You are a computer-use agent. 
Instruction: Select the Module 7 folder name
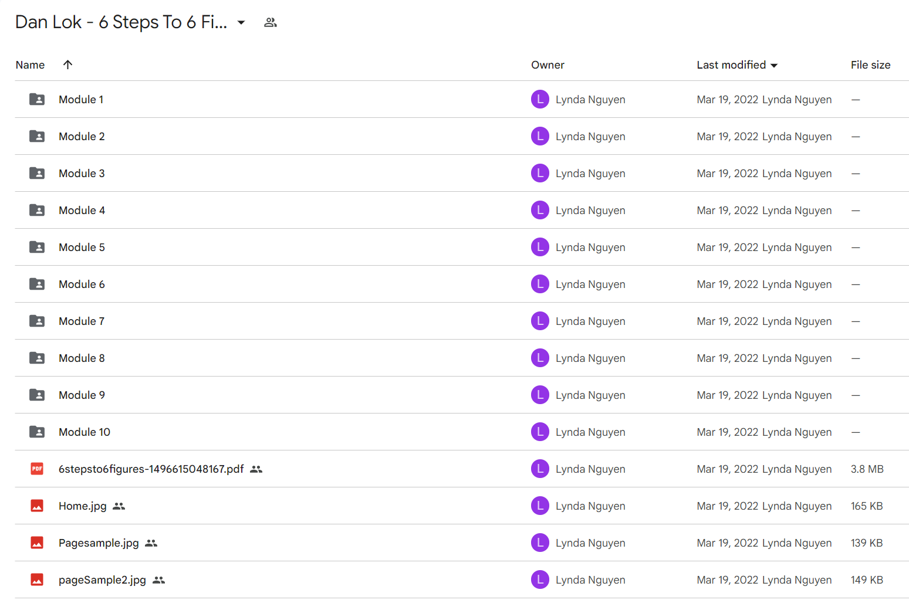pos(82,321)
